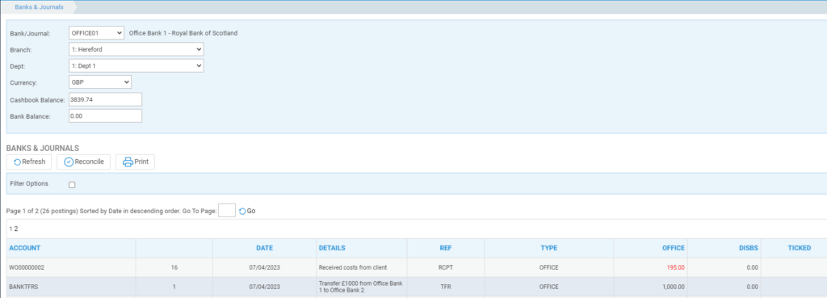Screen dimensions: 827x298
Task: Sort by the REF column header
Action: 446,248
